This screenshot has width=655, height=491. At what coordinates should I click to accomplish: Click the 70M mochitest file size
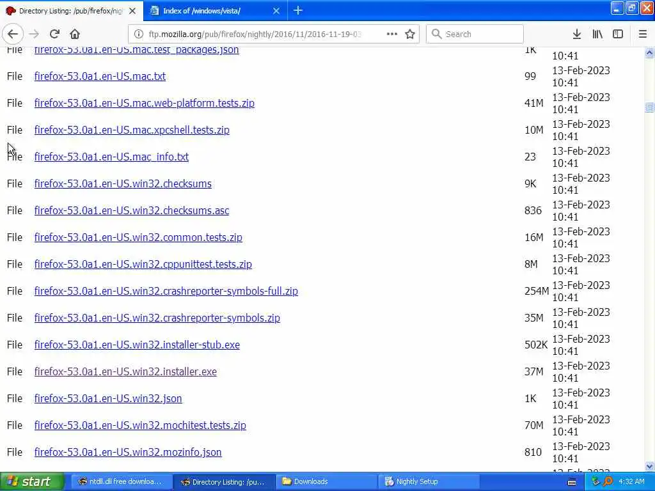pos(534,425)
